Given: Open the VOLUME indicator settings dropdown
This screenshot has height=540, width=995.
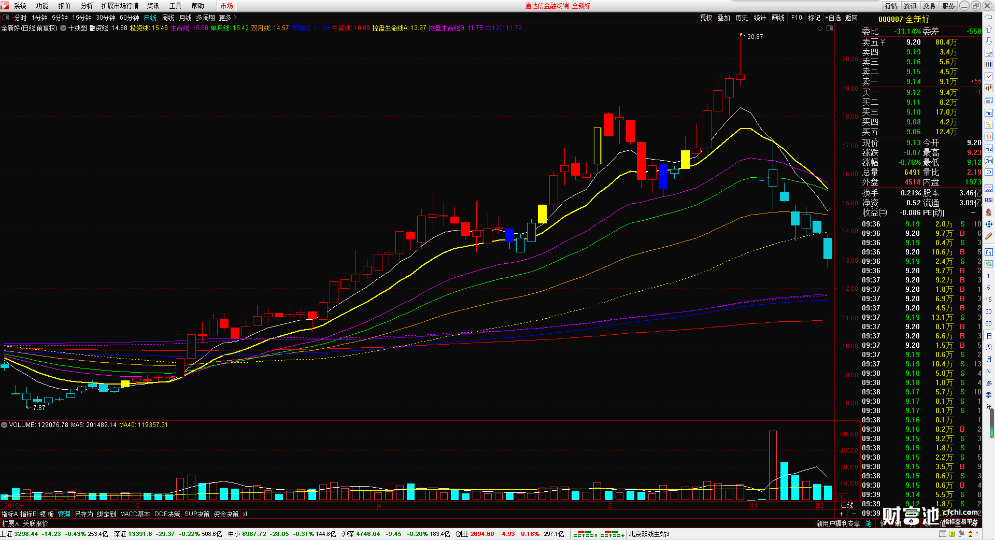Looking at the screenshot, I should click(4, 425).
